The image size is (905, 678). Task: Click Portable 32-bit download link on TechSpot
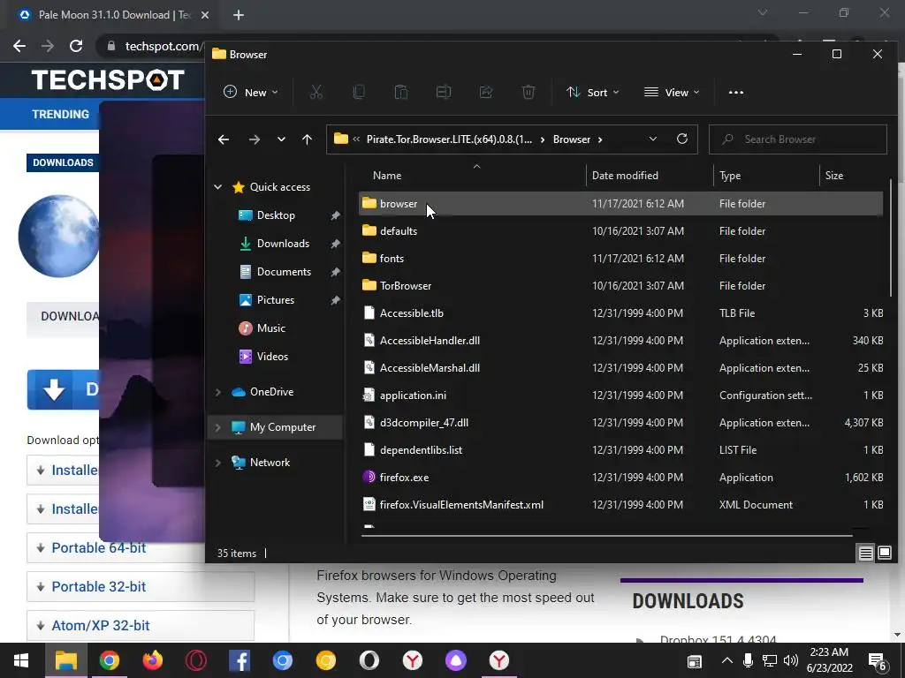point(99,586)
